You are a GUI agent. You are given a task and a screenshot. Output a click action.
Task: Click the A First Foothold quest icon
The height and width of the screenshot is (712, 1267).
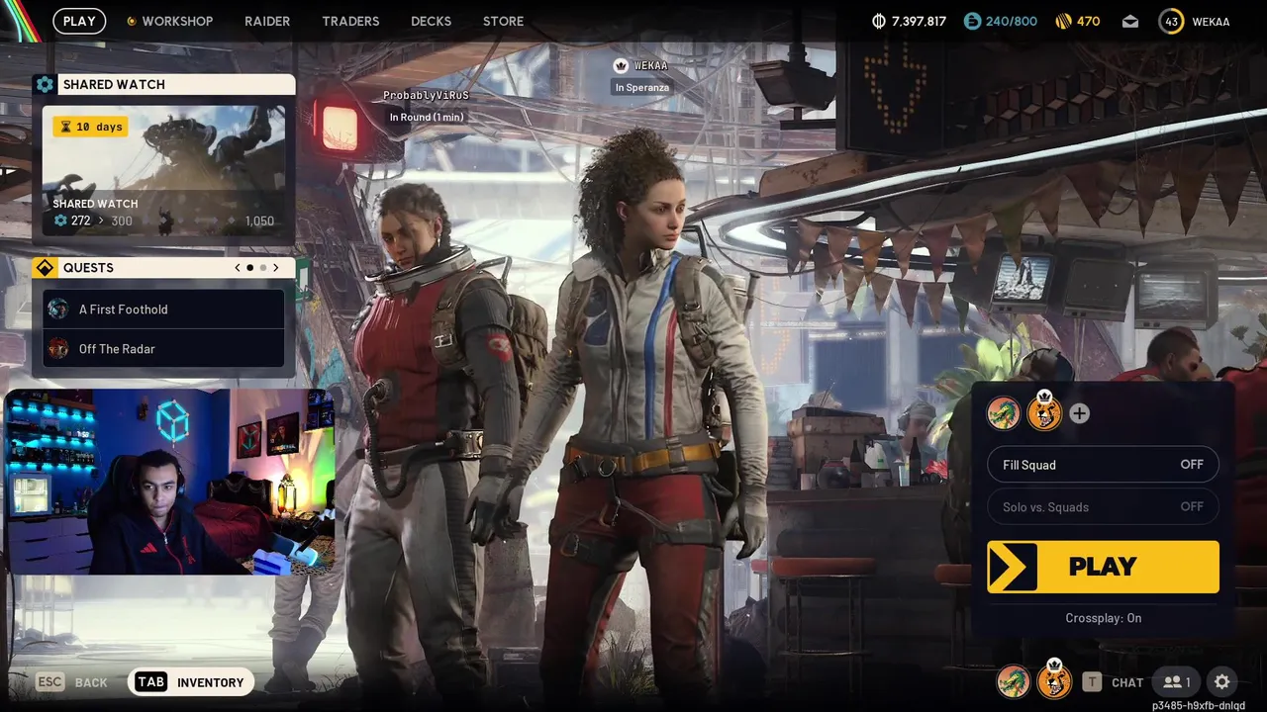[x=58, y=309]
